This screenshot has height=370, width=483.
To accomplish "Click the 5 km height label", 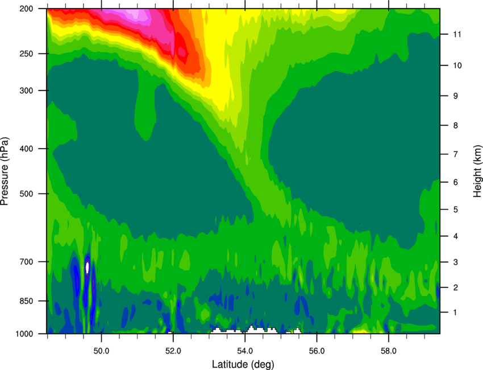I will click(x=455, y=209).
